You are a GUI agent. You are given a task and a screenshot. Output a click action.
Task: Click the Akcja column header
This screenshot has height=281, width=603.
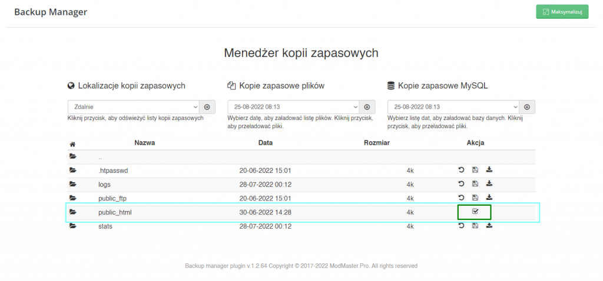[475, 143]
